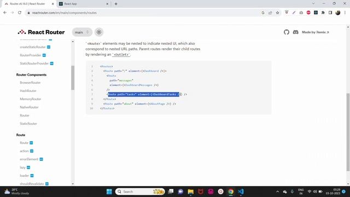Screen dimensions: 350x197
Task: Open loader docs link in sidebar
Action: pyautogui.click(x=24, y=176)
